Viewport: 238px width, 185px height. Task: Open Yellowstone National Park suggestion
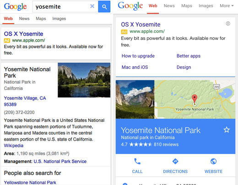(x=30, y=182)
